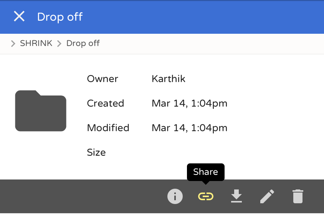Screen dimensions: 324x214
Task: Click the Share link icon
Action: [206, 196]
